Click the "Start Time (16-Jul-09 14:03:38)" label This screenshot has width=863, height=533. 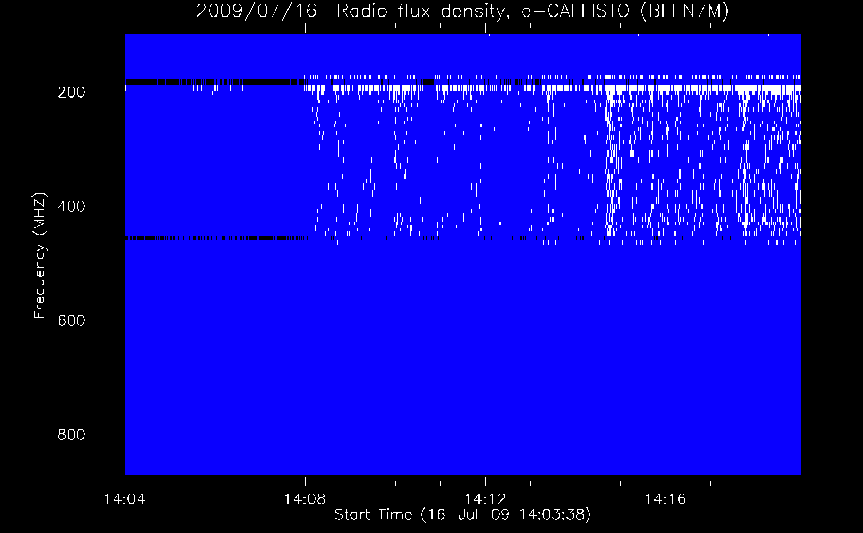(462, 515)
